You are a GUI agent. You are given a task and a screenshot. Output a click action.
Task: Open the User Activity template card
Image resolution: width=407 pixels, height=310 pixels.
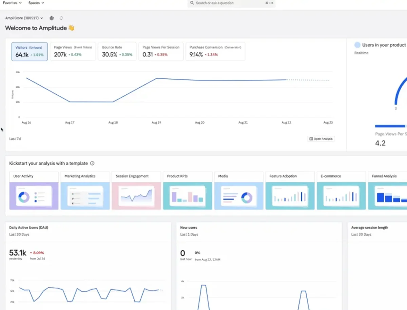coord(34,190)
